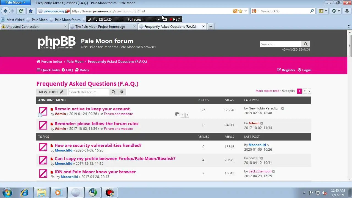This screenshot has width=352, height=198.
Task: Open 'Remain active to keep your account' topic
Action: pos(93,109)
